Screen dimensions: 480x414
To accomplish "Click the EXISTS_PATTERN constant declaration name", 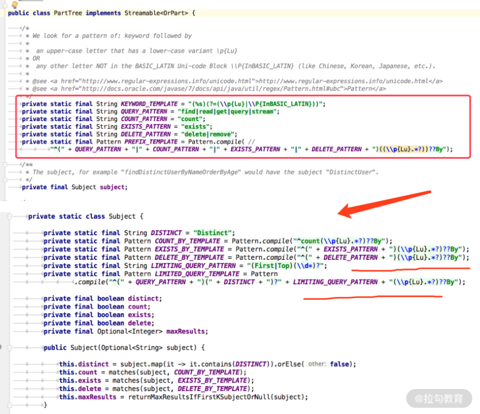I will point(145,127).
